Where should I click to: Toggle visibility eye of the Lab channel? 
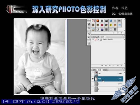coord(93,74)
